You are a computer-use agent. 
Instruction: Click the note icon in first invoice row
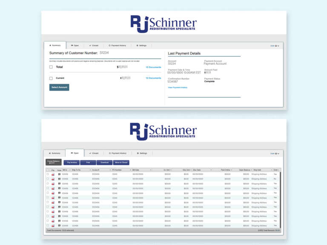(59, 174)
